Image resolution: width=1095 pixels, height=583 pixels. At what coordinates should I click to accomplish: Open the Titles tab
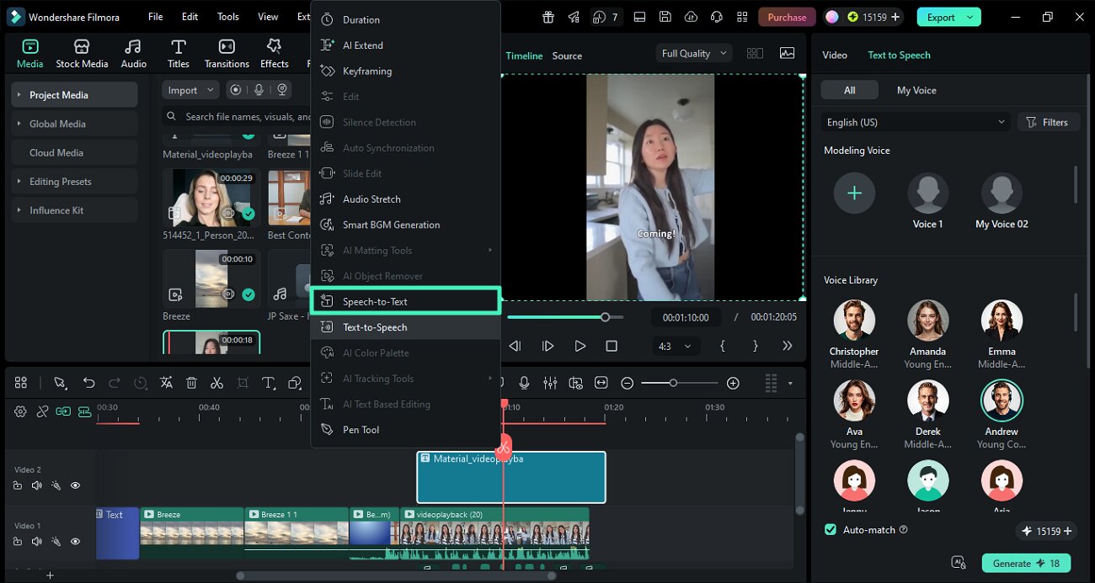[x=178, y=54]
